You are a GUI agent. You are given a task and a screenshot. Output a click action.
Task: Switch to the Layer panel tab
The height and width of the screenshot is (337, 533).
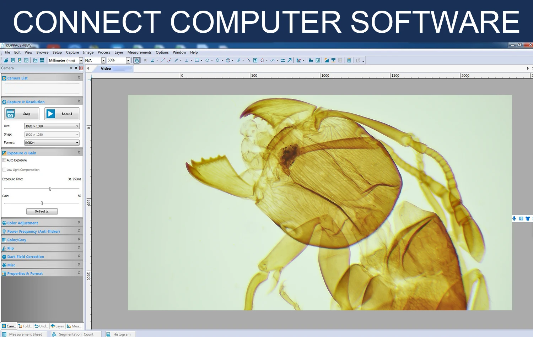coord(58,326)
